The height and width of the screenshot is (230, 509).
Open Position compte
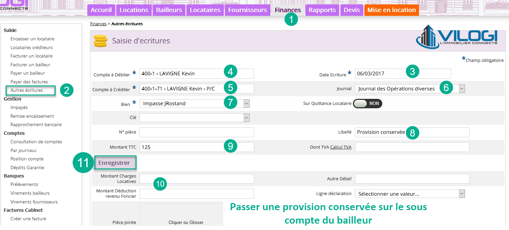(27, 159)
